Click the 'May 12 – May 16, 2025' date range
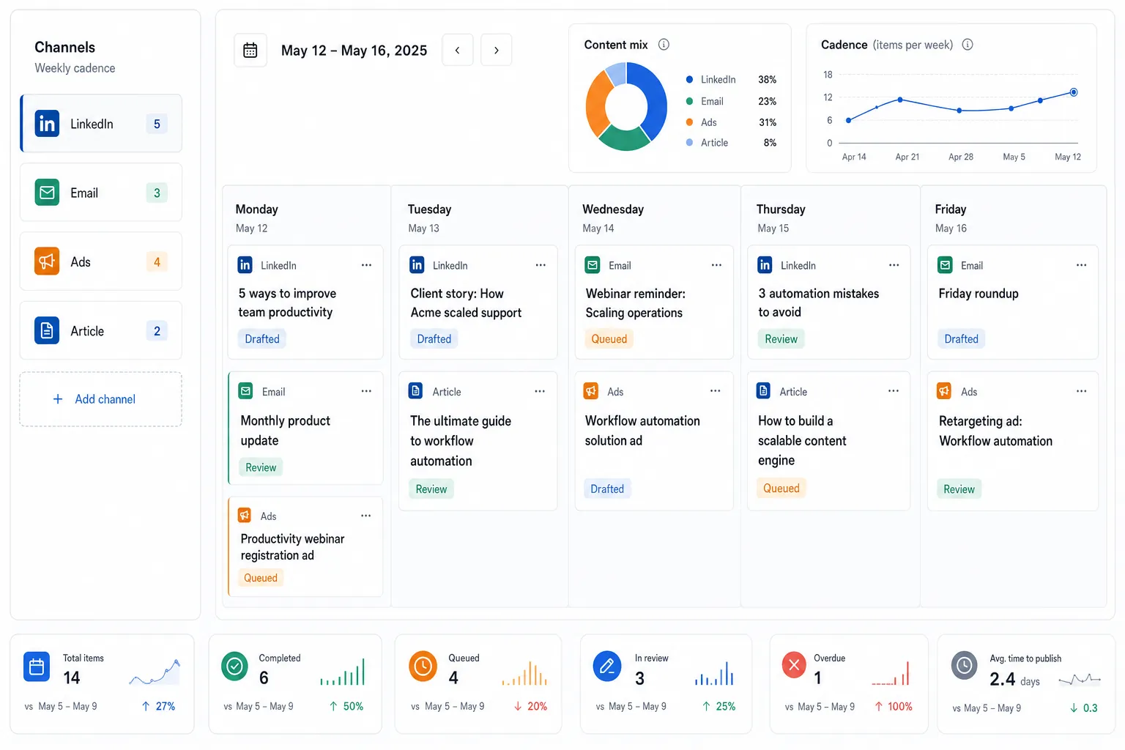1125x750 pixels. tap(354, 51)
